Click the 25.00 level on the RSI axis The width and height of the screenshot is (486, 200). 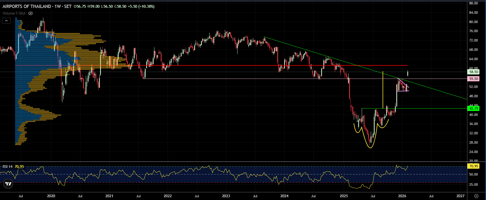coord(474,185)
